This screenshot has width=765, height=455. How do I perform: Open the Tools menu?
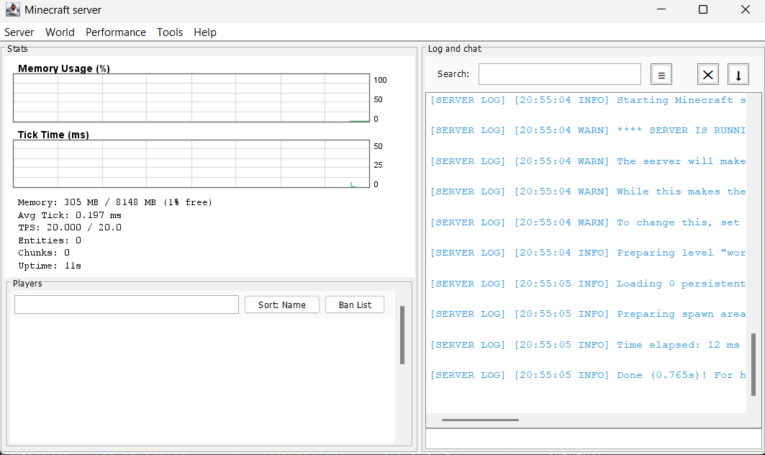tap(170, 32)
